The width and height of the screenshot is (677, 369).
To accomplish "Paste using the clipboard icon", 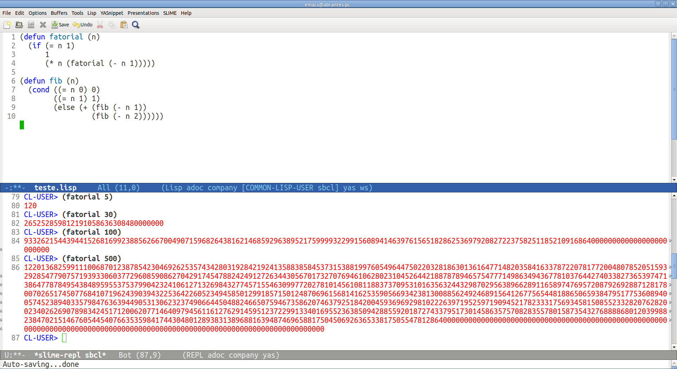I will click(124, 25).
